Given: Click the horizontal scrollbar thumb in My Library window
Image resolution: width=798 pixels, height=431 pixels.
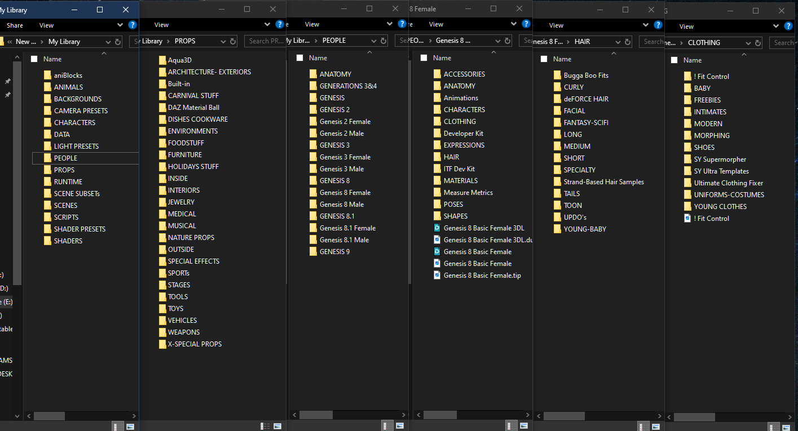Looking at the screenshot, I should coord(50,416).
